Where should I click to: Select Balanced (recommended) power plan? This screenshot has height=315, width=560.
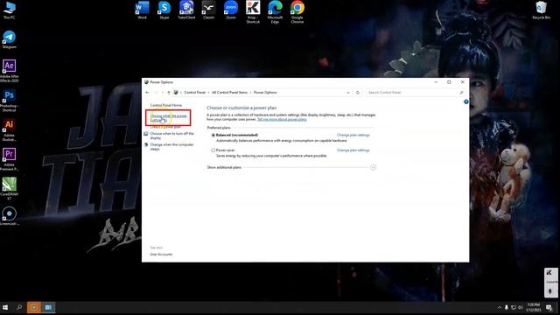click(x=213, y=136)
